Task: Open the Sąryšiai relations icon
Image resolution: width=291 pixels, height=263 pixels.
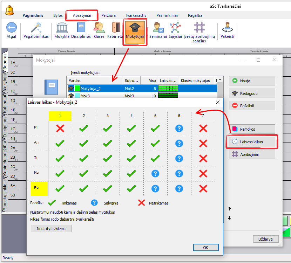Action: click(175, 28)
